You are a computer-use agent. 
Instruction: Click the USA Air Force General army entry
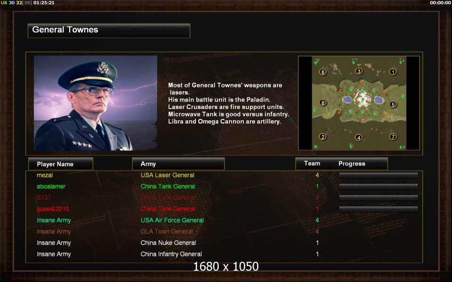pos(172,220)
